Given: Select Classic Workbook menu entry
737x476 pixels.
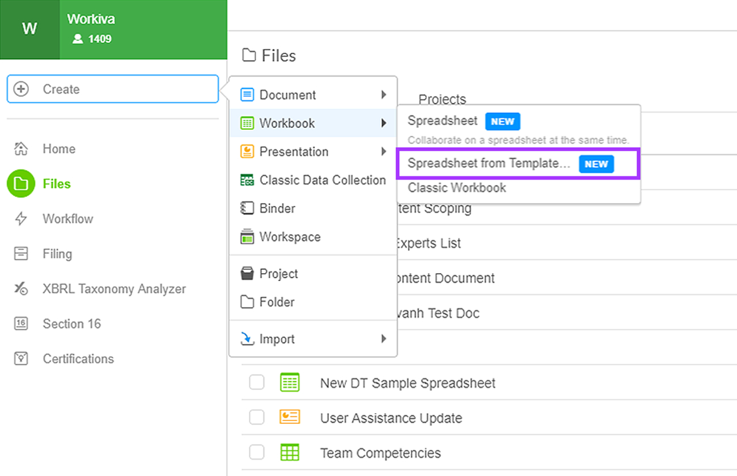Looking at the screenshot, I should (x=457, y=188).
